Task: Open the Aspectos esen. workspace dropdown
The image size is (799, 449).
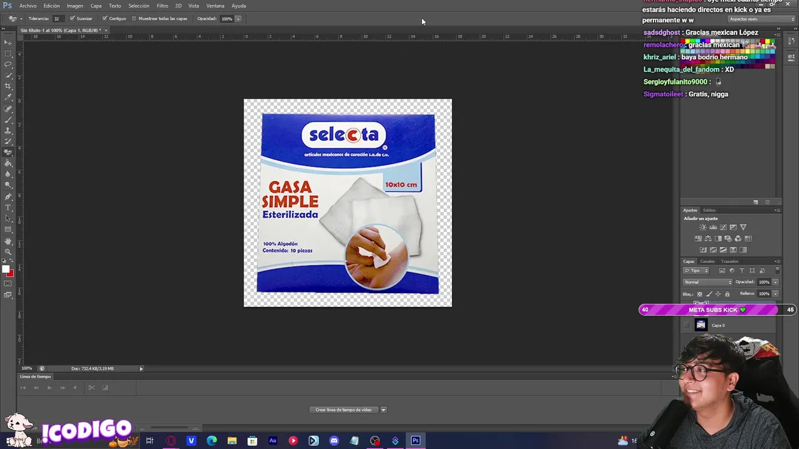Action: coord(762,19)
